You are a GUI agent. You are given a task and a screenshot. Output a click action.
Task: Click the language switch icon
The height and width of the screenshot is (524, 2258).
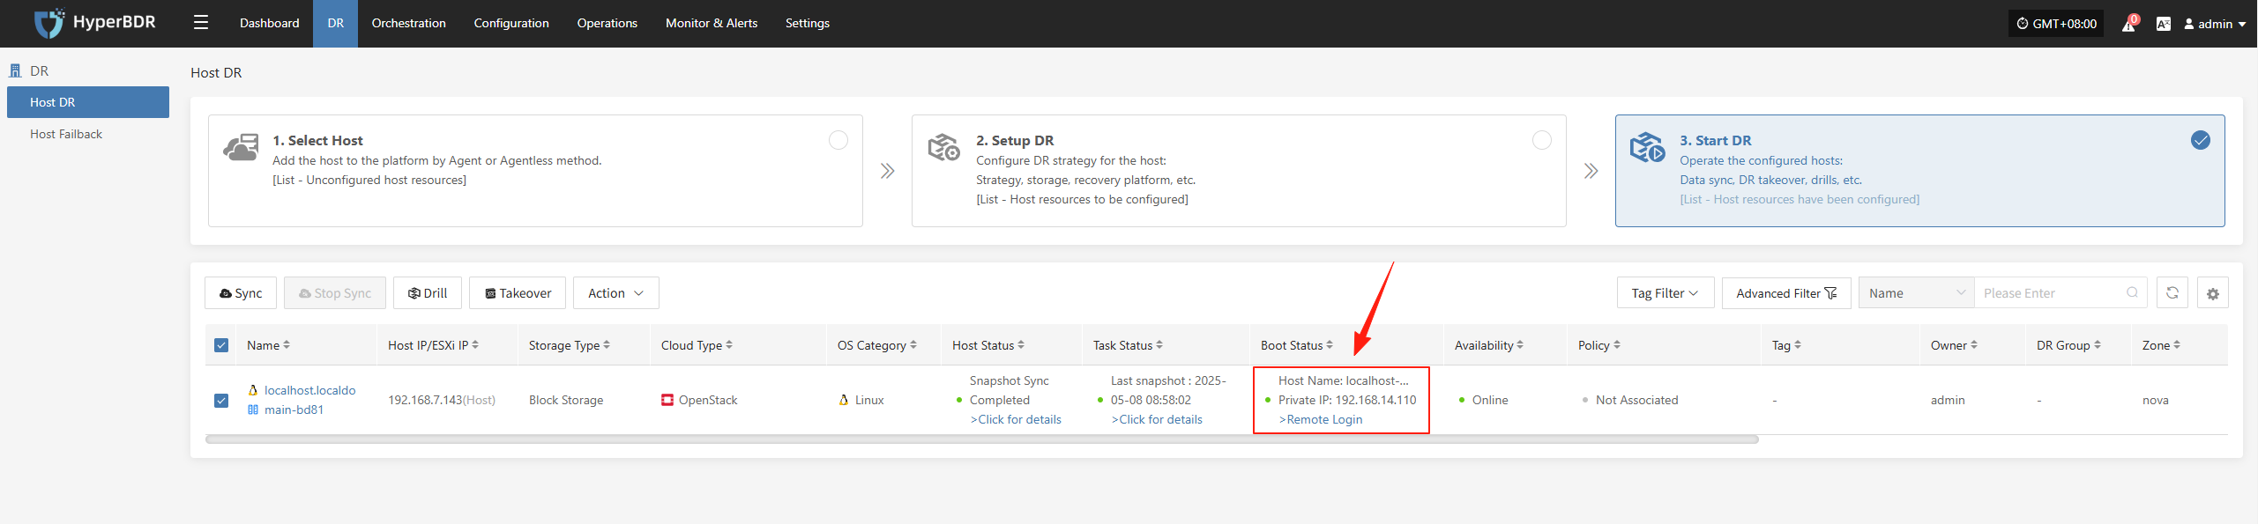2163,24
